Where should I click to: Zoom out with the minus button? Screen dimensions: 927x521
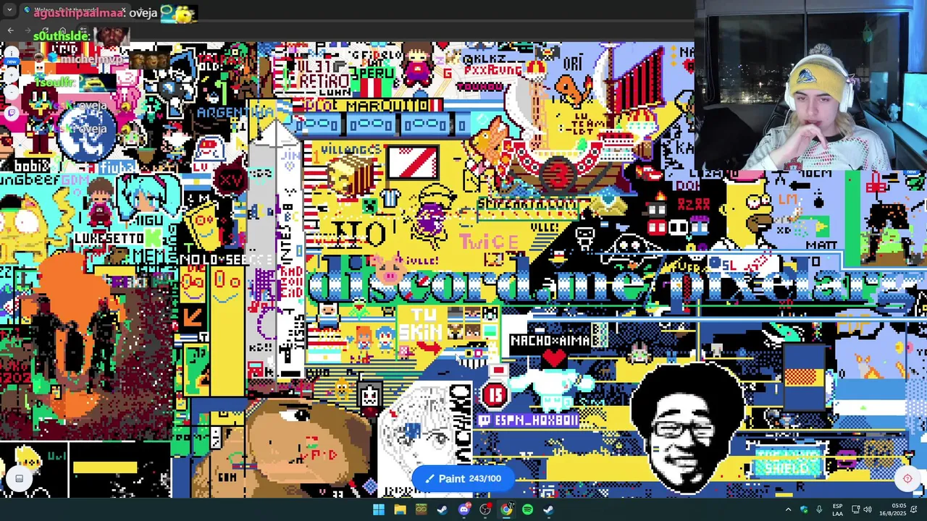[12, 92]
